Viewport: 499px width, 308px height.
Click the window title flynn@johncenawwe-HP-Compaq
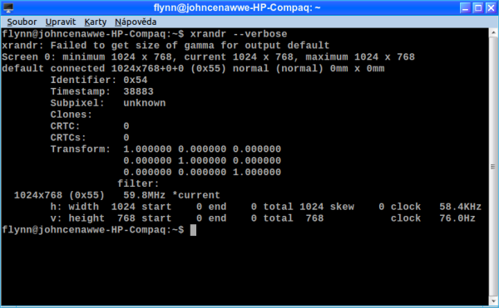(237, 7)
